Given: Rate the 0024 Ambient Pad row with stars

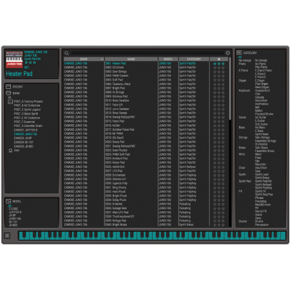Looking at the screenshot, I should point(219,158).
